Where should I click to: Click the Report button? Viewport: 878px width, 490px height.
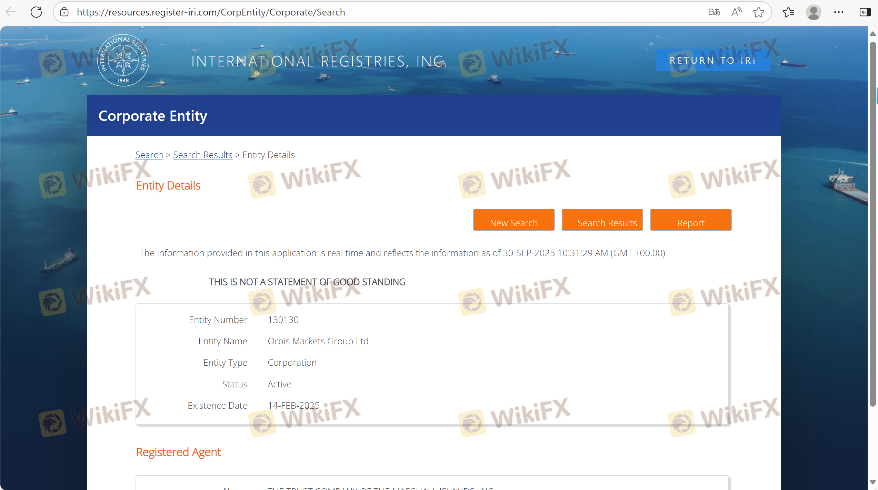click(x=690, y=220)
